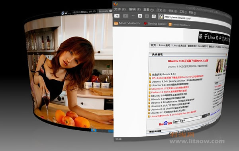239x151 pixels.
Task: Click the stop loading X icon
Action: pos(147,16)
